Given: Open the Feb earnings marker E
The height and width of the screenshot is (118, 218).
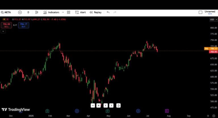Looking at the screenshot, I should (47, 111).
